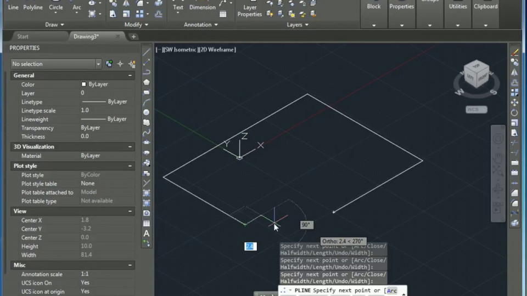Screen dimensions: 527x296
Task: Open the Arc tool dropdown in ribbon
Action: pos(77,13)
